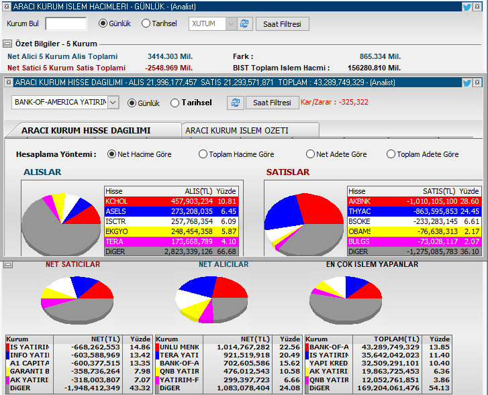Click Hisse column header in Alislar table
Screen dimensions: 488x395
pos(114,191)
